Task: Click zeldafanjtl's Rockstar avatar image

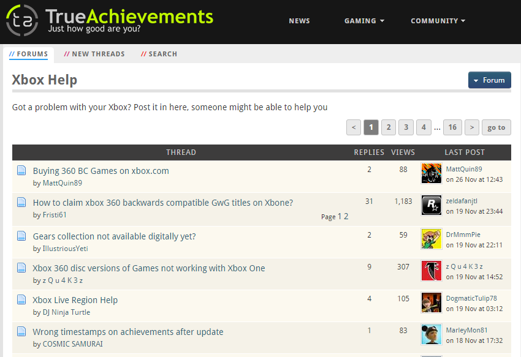Action: pos(432,206)
